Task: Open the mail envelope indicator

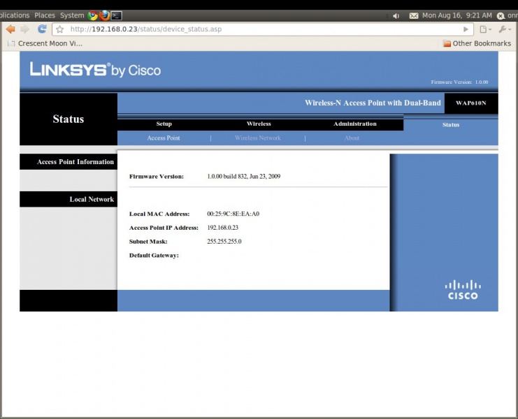Action: pos(414,16)
